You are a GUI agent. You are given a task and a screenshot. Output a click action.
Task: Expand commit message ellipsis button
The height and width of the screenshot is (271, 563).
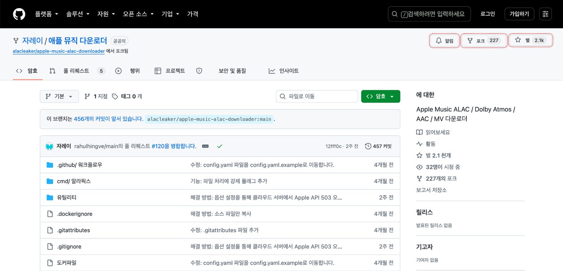click(x=205, y=146)
